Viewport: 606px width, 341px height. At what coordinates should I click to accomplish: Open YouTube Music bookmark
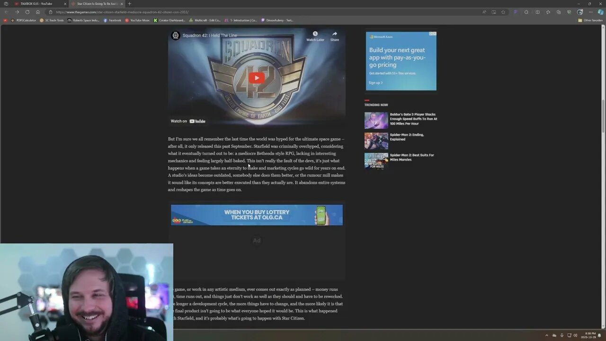137,20
